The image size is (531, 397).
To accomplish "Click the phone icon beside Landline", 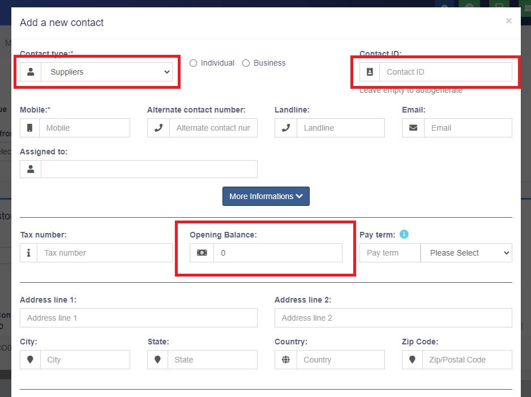I will pos(286,128).
